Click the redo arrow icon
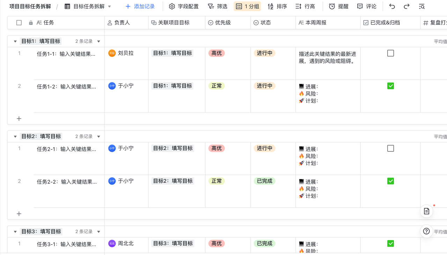The image size is (447, 255). click(x=406, y=6)
